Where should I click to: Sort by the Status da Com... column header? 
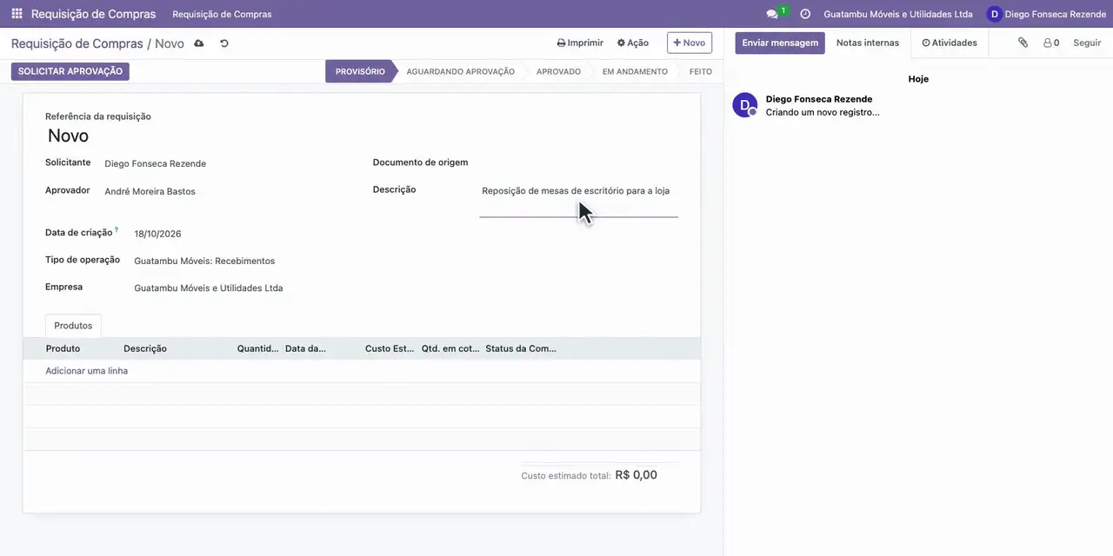point(521,348)
